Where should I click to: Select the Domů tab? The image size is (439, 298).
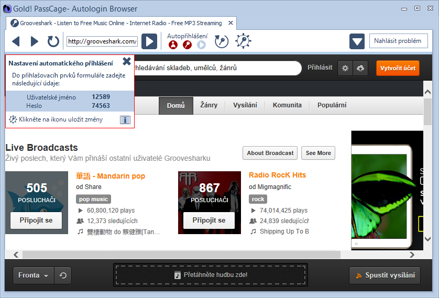176,105
